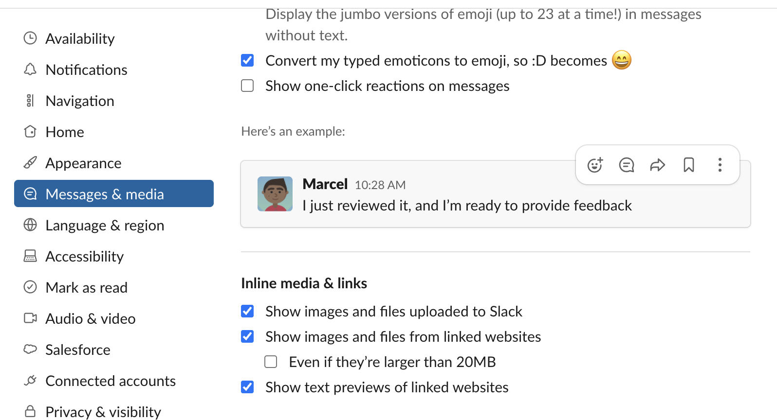The image size is (777, 420).
Task: Click the example message text about feedback
Action: pos(467,206)
